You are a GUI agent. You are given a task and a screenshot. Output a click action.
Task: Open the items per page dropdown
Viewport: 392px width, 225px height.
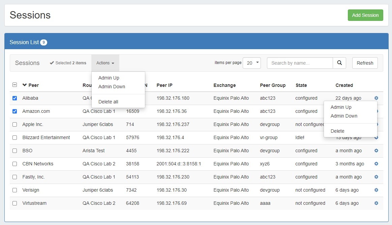pos(252,63)
